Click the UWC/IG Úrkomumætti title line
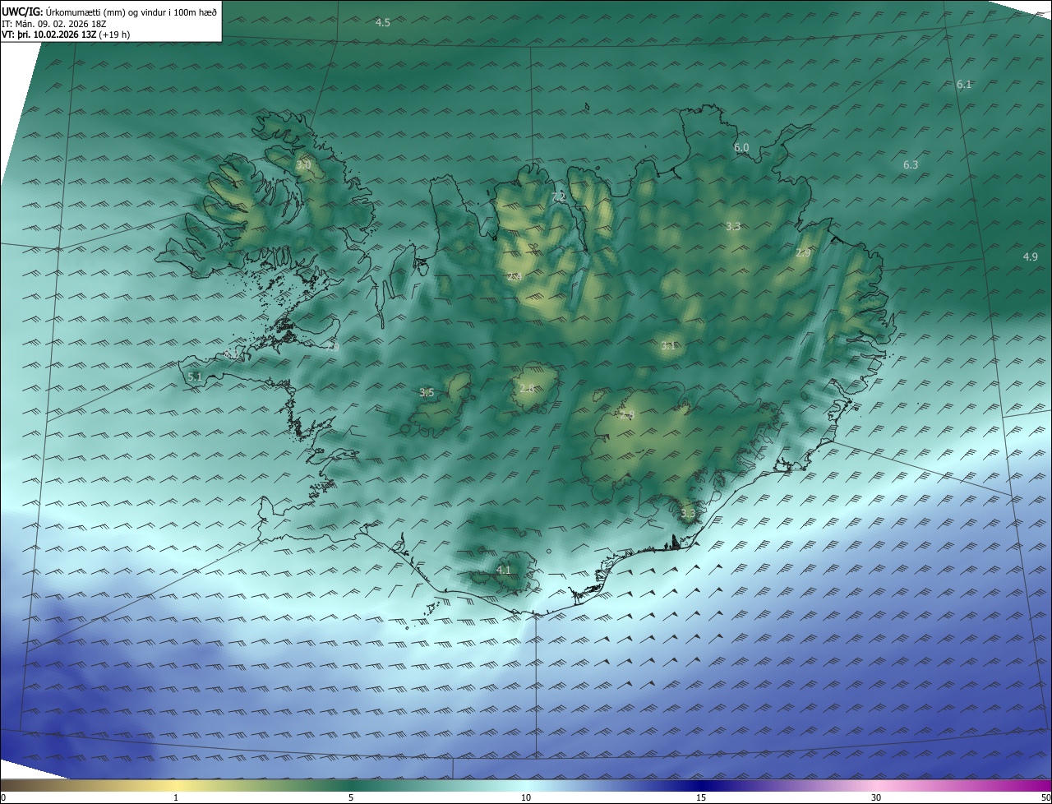Viewport: 1052px width, 804px height. 109,12
